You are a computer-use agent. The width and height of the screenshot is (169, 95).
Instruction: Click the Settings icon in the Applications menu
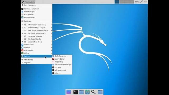click(x=22, y=21)
